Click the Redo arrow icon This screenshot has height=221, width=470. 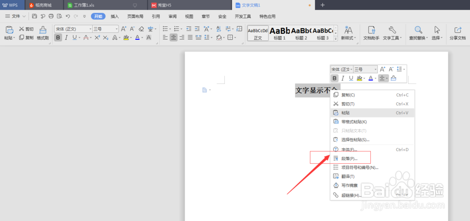(x=76, y=16)
